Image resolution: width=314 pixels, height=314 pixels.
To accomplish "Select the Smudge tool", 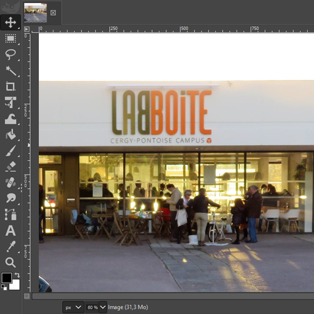I will (x=11, y=198).
